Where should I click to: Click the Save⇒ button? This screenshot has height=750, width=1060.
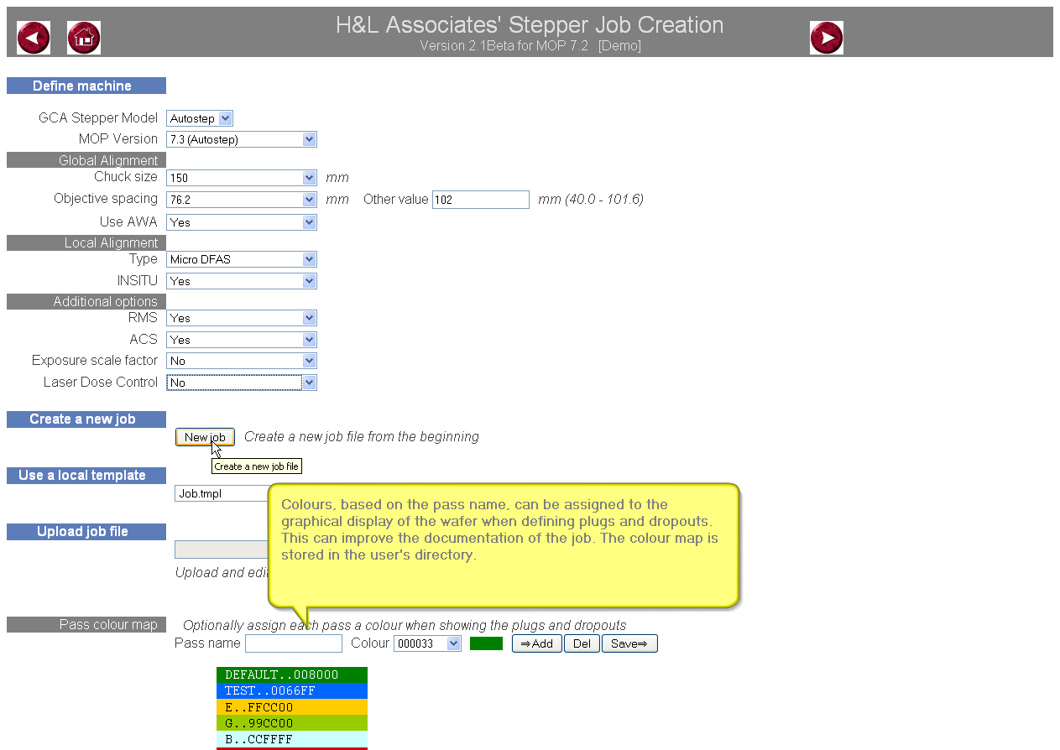pos(629,643)
